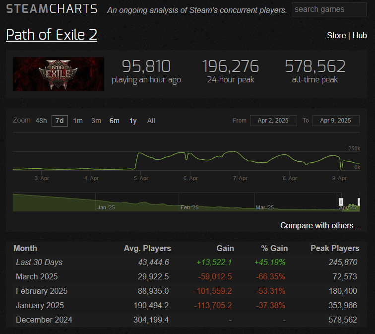Select the 1m zoom range
Screen dimensions: 375x334
(x=78, y=121)
